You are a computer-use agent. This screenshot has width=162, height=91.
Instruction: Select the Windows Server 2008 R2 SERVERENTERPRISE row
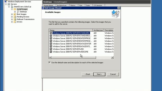click(72, 38)
